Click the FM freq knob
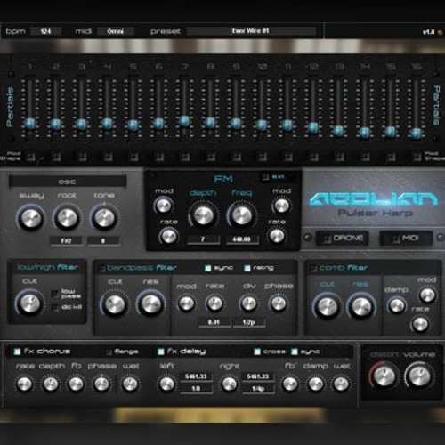 click(x=242, y=215)
